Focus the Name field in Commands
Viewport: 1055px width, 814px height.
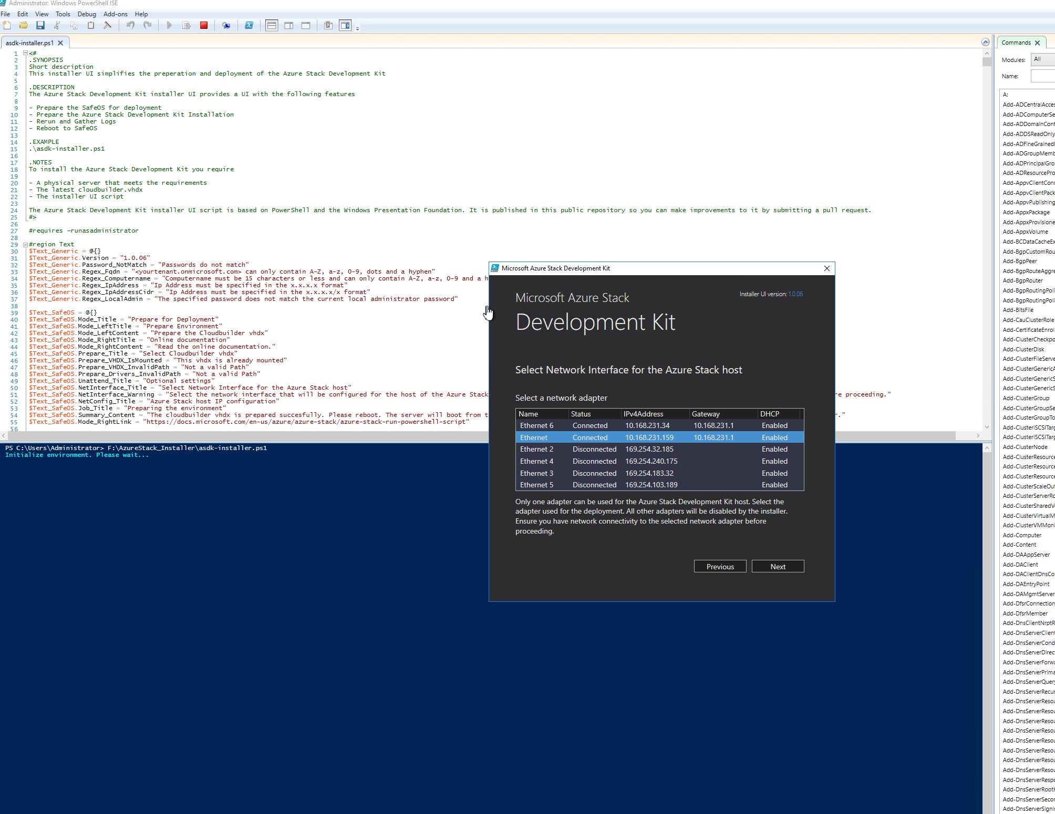tap(1042, 76)
